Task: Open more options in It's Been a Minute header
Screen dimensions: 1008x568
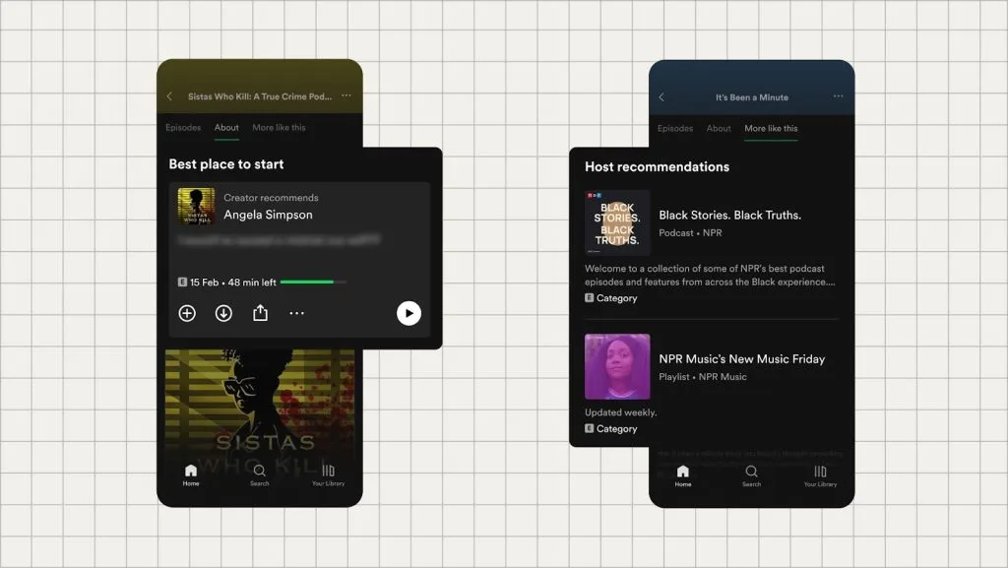Action: pos(839,96)
